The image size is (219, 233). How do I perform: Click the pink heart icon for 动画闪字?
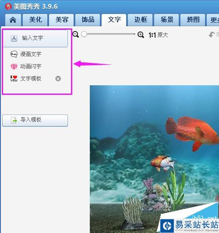click(x=14, y=66)
